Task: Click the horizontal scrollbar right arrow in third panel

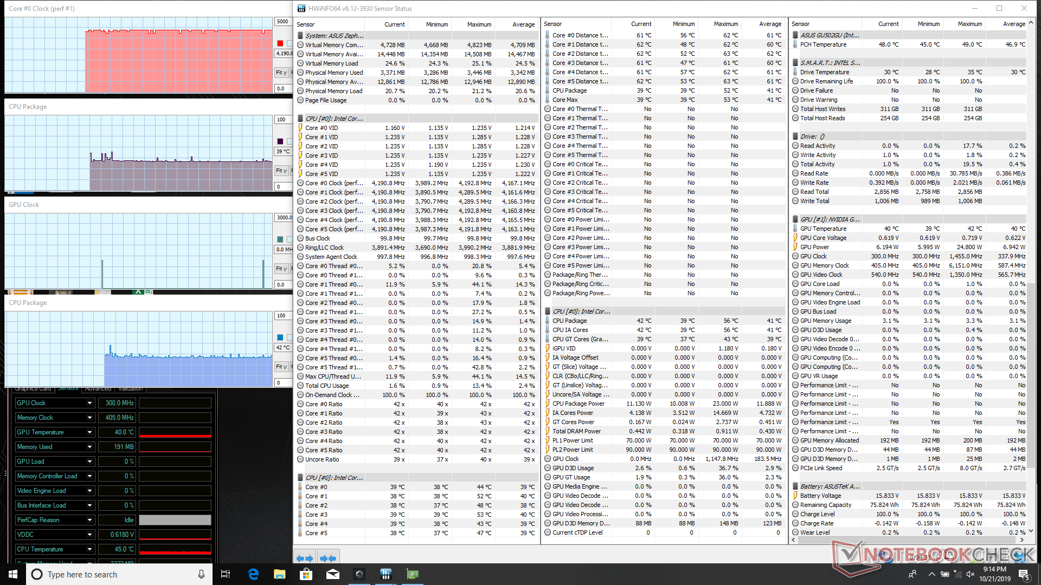Action: click(1022, 539)
